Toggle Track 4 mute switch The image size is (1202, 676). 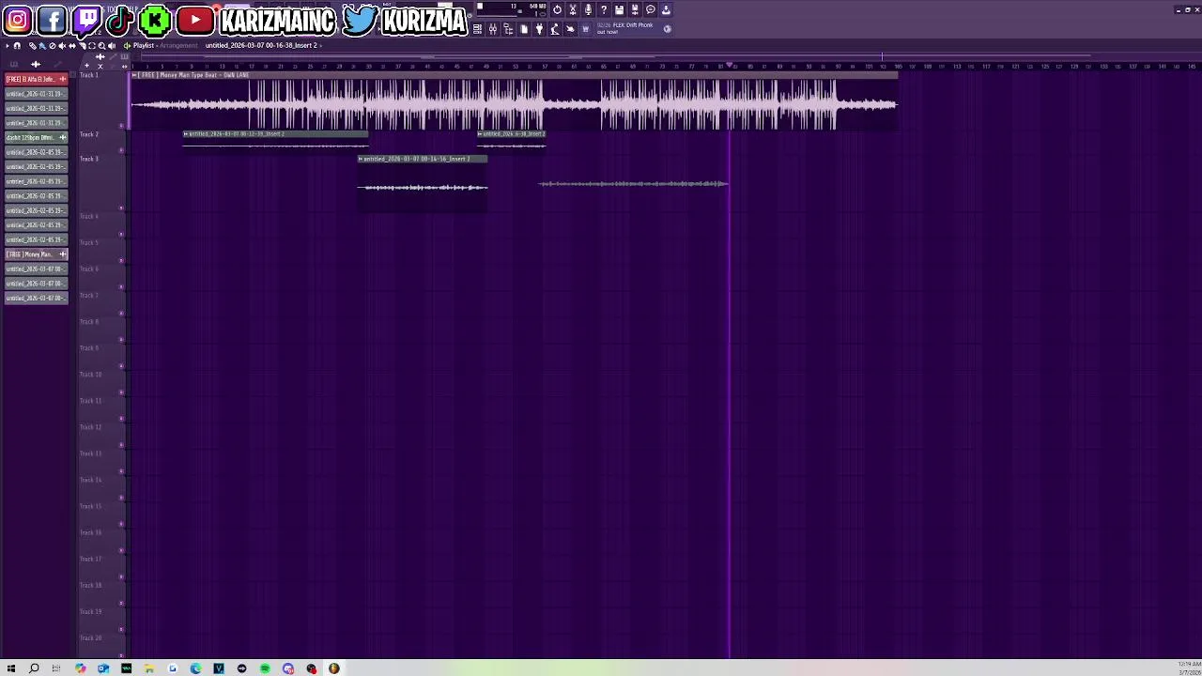pyautogui.click(x=121, y=233)
